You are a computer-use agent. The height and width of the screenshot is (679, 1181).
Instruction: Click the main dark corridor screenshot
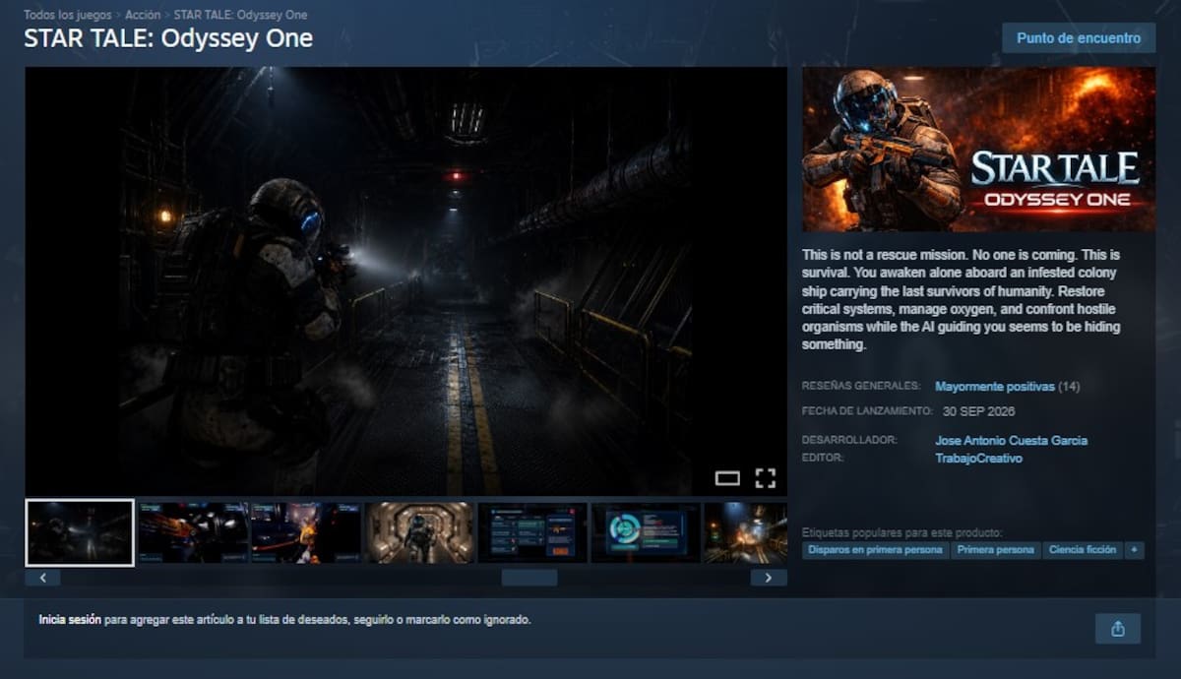[x=405, y=280]
